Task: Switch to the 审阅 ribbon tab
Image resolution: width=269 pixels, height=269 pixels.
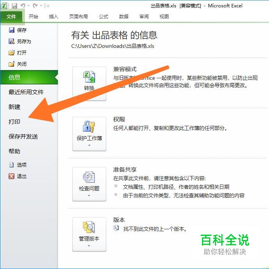Action: [x=144, y=17]
